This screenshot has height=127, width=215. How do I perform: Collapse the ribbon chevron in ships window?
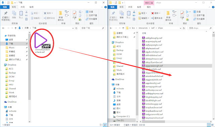click(x=209, y=7)
